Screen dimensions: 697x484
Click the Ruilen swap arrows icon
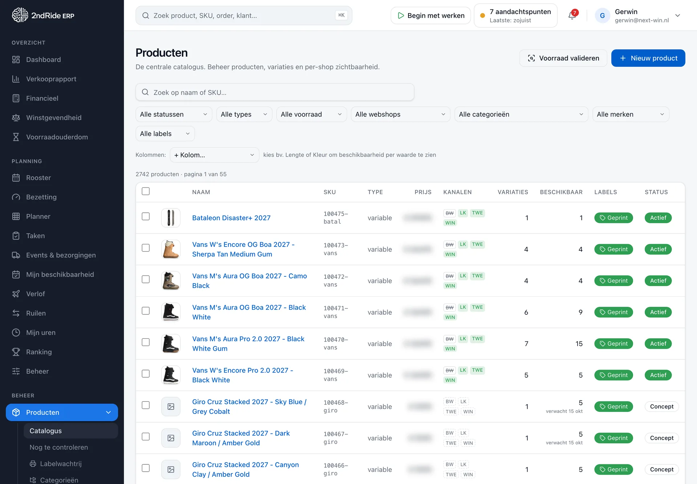click(x=16, y=313)
